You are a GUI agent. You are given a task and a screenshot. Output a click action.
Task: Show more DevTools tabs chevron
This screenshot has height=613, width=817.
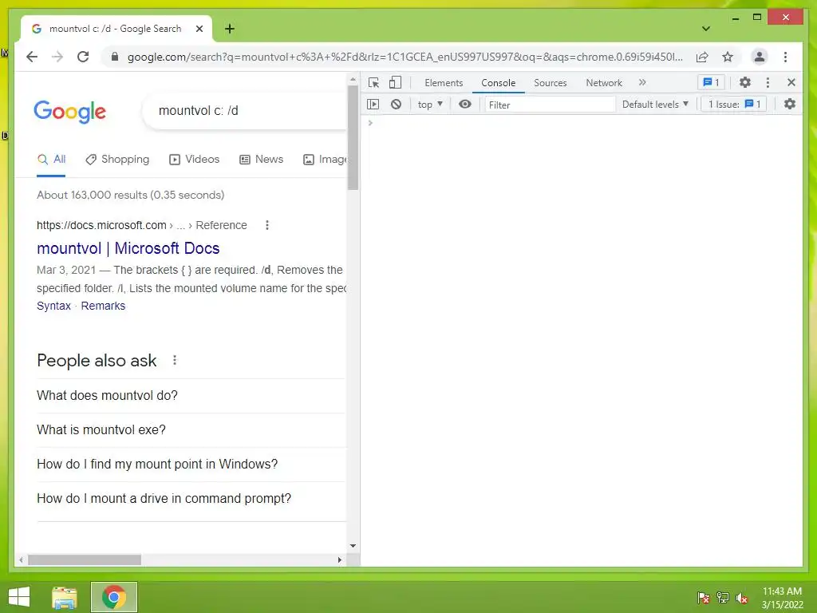[x=642, y=82]
